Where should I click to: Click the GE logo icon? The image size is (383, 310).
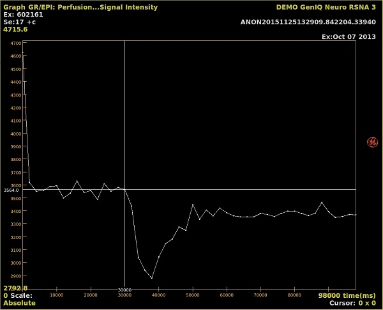(372, 142)
